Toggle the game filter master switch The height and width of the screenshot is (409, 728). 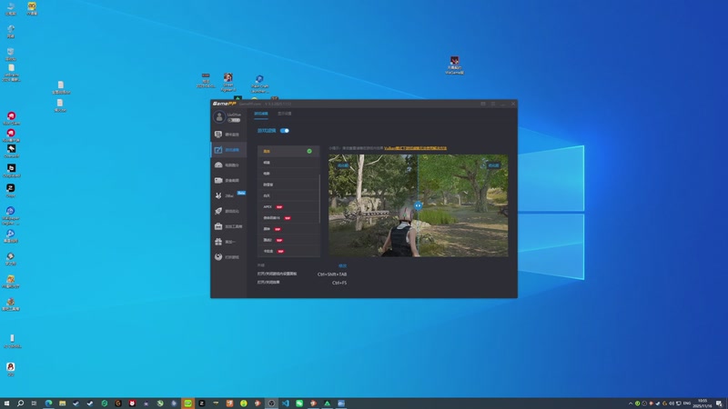(285, 131)
